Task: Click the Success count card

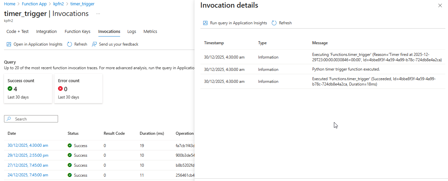Action: (x=28, y=89)
